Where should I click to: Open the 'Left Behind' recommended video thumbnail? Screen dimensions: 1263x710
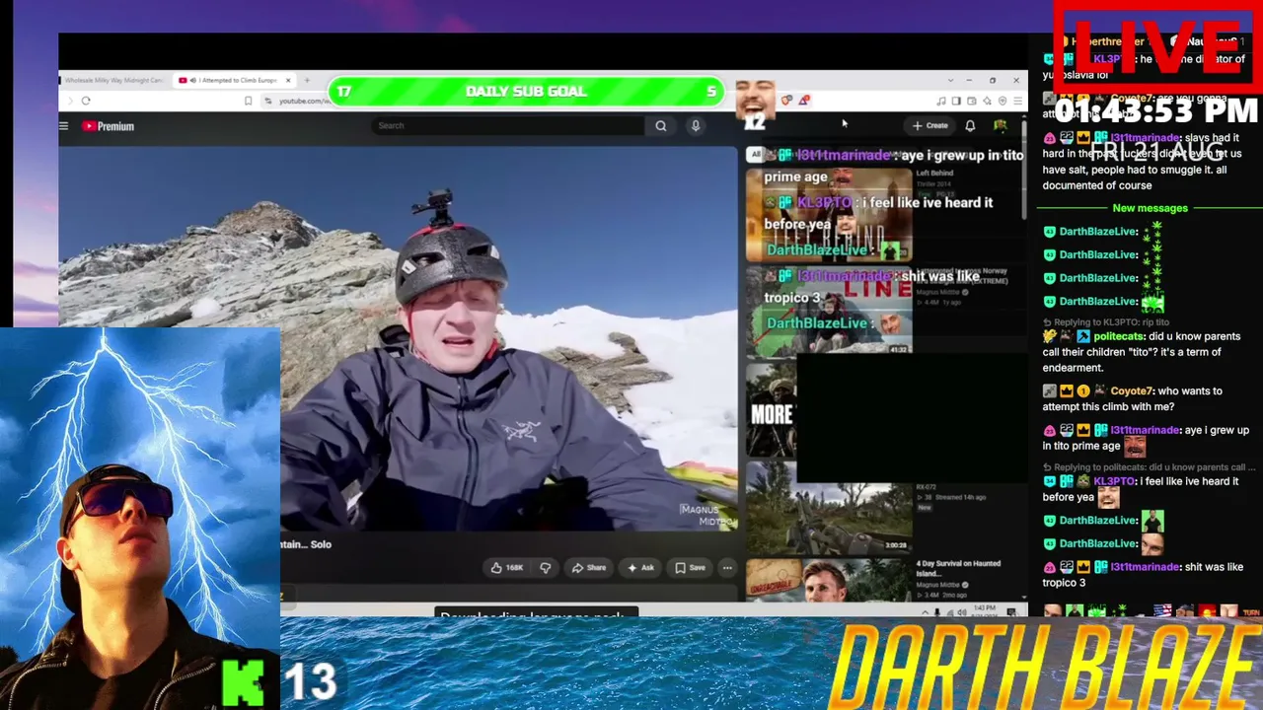[x=829, y=215]
